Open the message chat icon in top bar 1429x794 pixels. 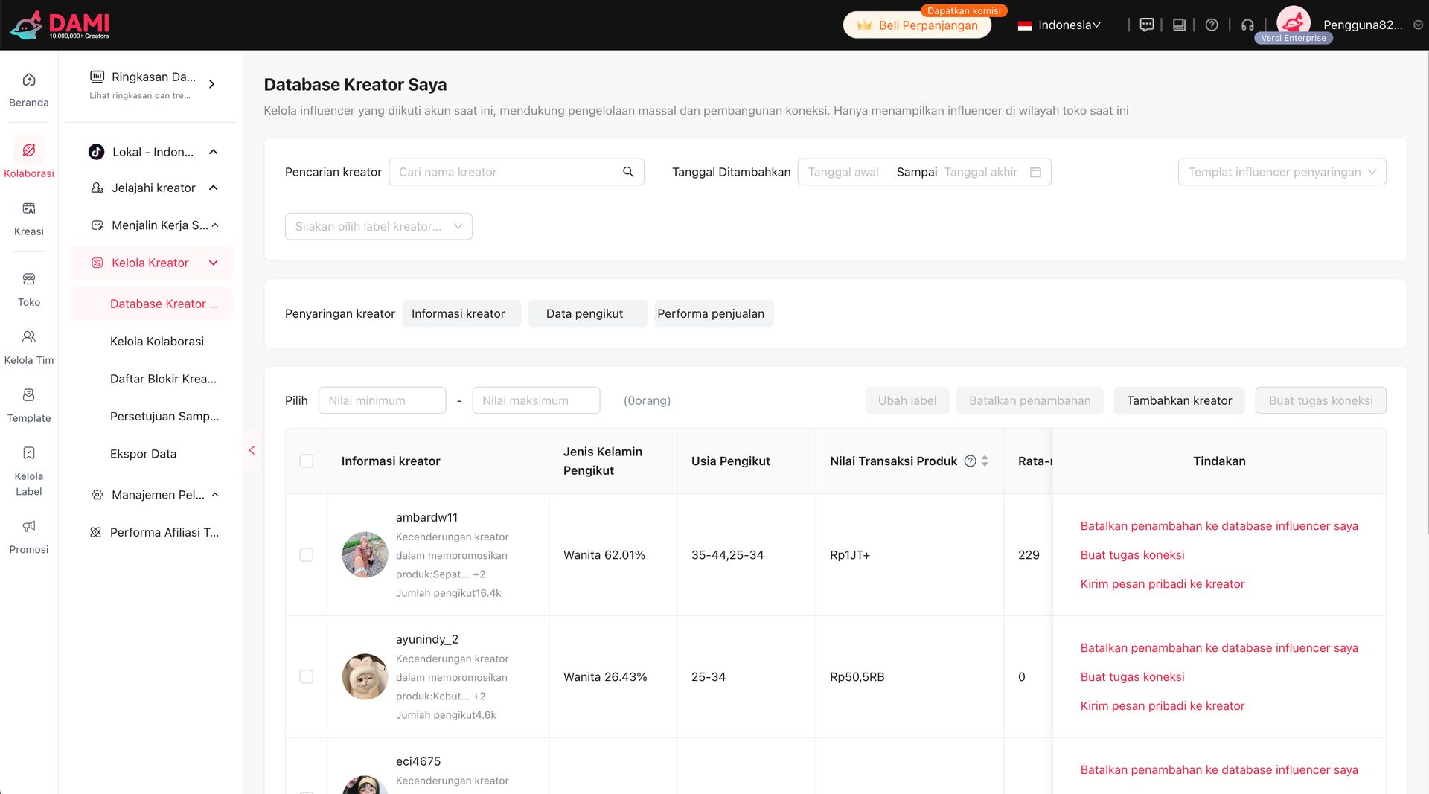point(1147,25)
